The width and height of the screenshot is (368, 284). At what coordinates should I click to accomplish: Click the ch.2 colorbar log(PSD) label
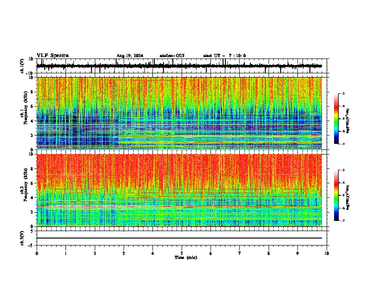click(348, 197)
